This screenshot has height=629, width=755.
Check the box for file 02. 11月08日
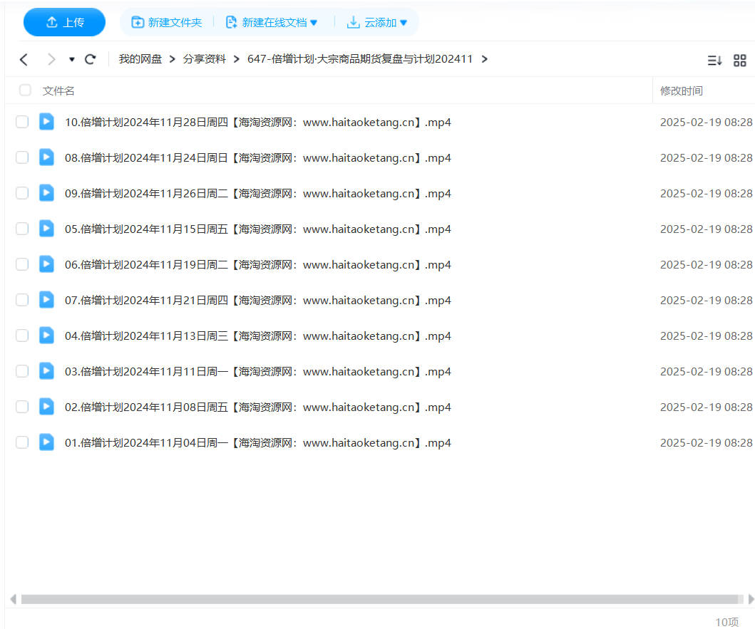pyautogui.click(x=22, y=407)
